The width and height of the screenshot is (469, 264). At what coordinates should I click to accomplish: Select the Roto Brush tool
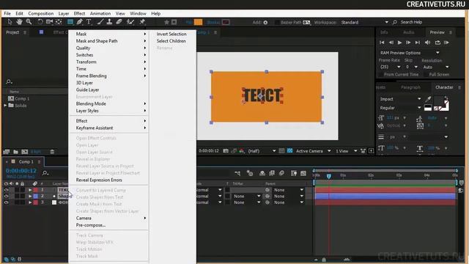pyautogui.click(x=130, y=22)
